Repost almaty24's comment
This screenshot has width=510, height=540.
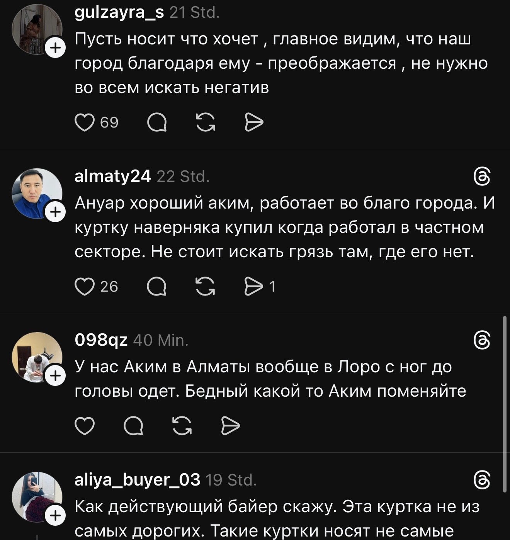pos(206,287)
